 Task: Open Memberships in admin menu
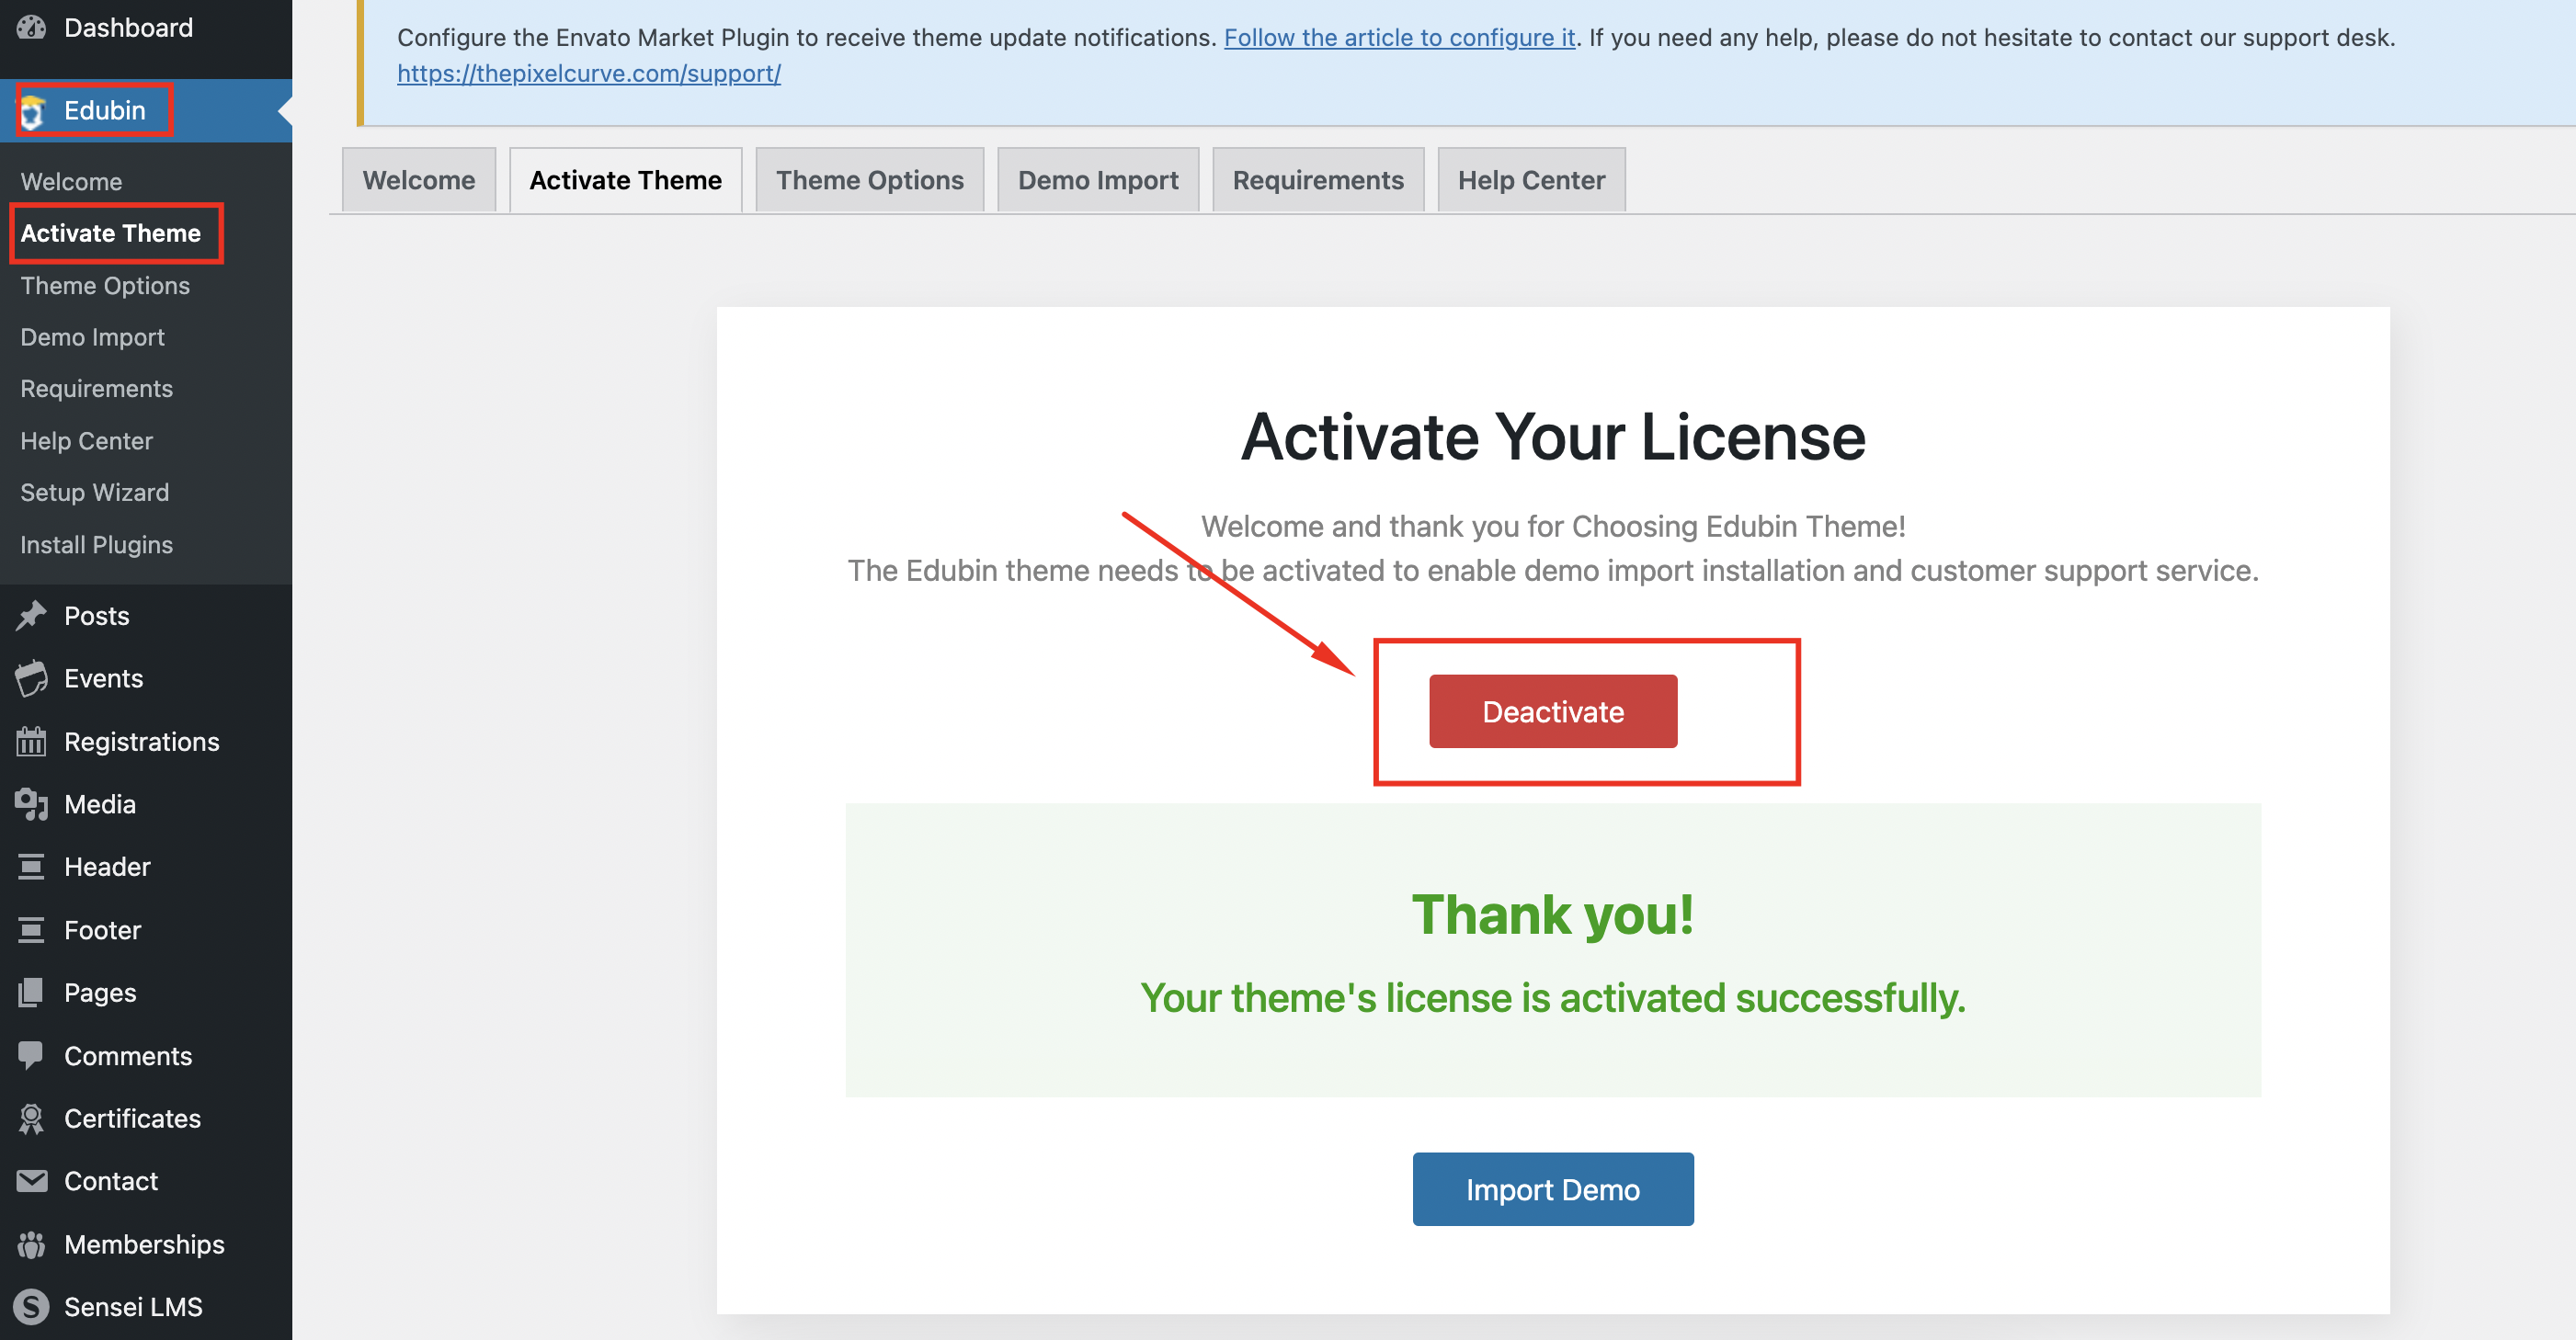(x=146, y=1245)
